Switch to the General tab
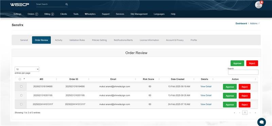The height and width of the screenshot is (126, 272). (x=24, y=40)
